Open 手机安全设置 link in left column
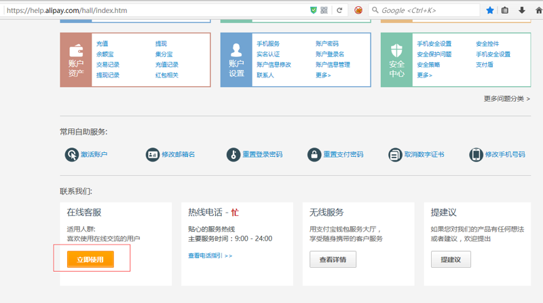 click(434, 43)
